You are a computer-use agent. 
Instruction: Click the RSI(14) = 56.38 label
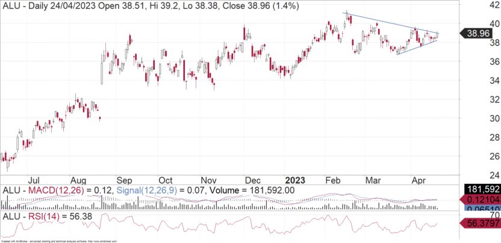pyautogui.click(x=48, y=216)
